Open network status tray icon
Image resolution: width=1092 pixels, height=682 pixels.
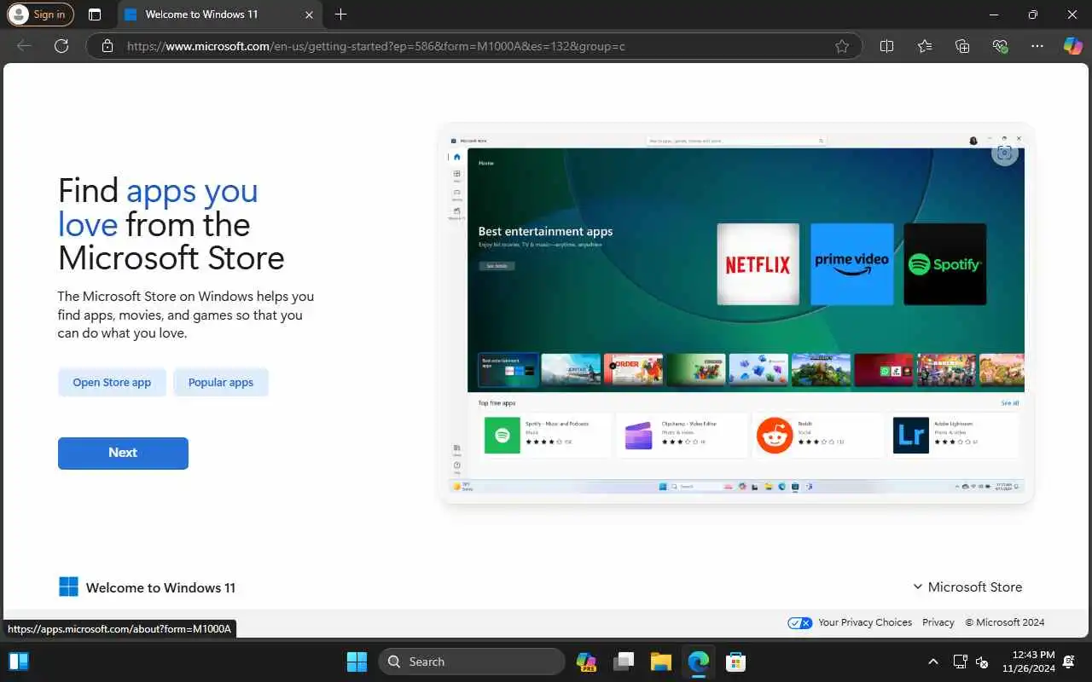tap(960, 662)
